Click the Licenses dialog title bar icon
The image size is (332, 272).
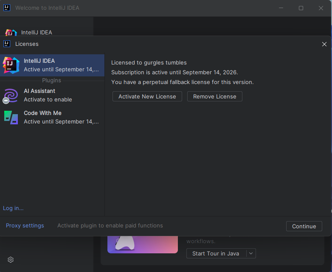[x=7, y=44]
